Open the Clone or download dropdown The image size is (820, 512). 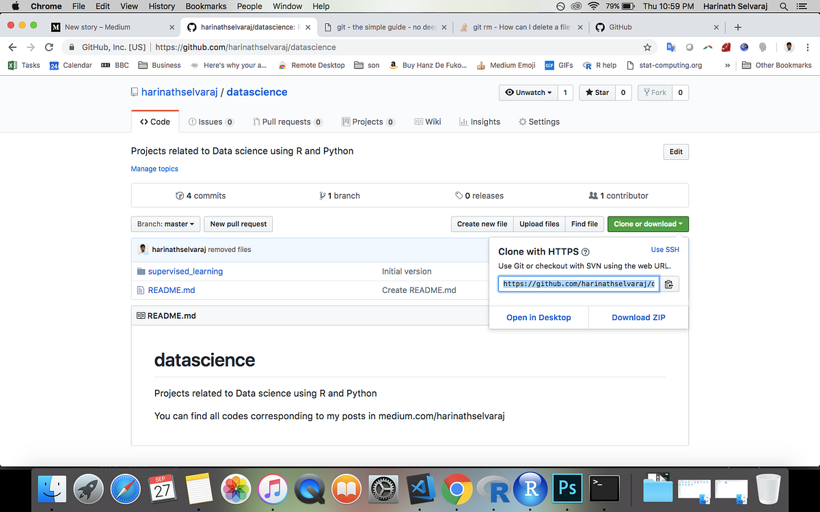coord(648,224)
